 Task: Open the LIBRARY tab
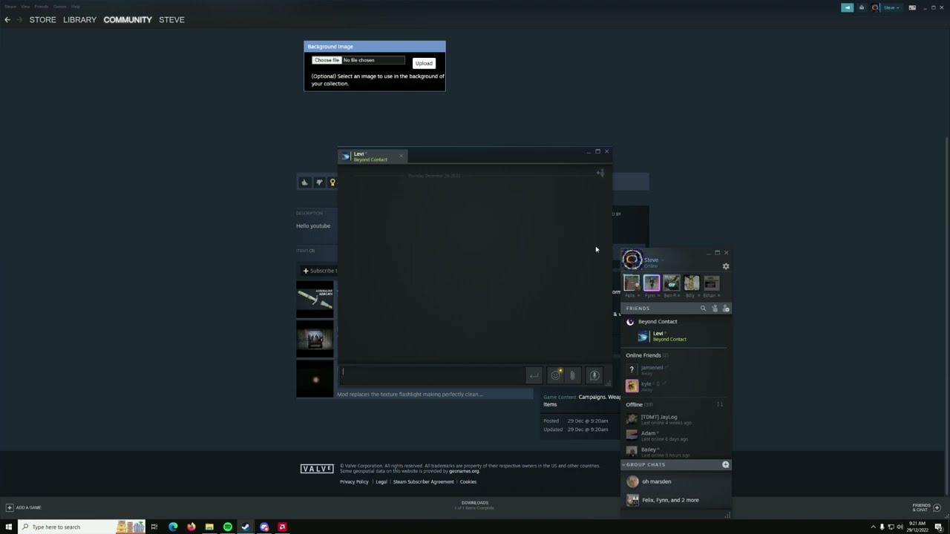(79, 20)
